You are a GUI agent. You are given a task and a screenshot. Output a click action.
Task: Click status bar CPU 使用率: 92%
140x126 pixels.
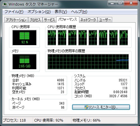click(49, 120)
